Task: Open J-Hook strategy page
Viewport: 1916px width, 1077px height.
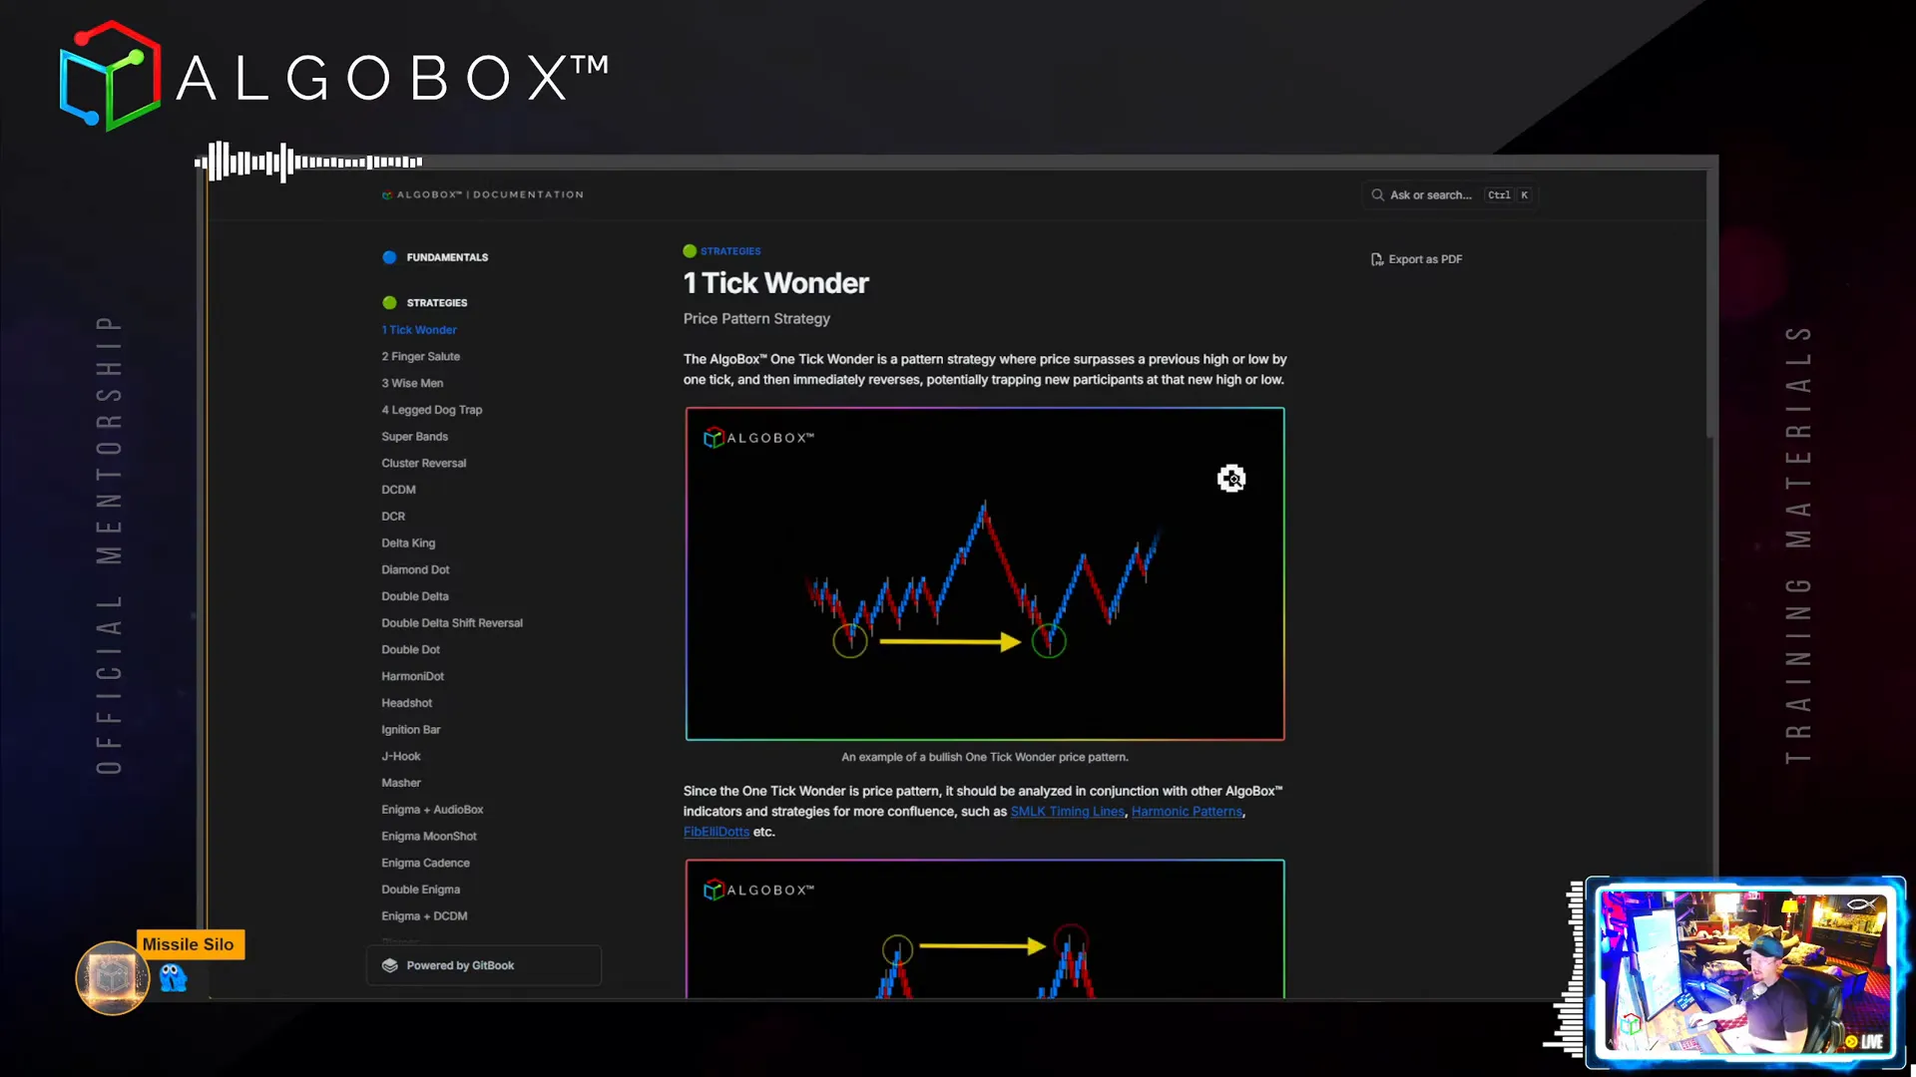Action: (400, 756)
